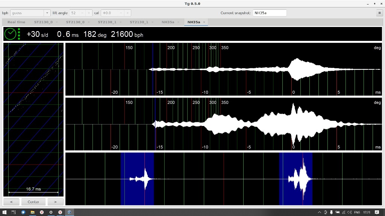385x216 pixels.
Task: Open the Settings gear in taskbar
Action: coord(51,212)
